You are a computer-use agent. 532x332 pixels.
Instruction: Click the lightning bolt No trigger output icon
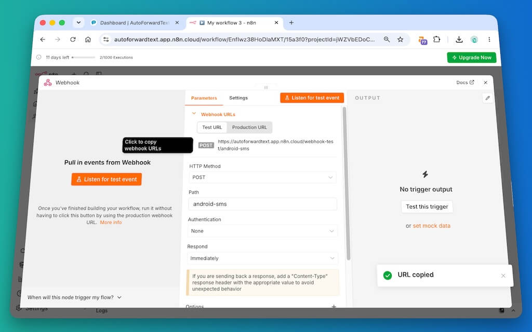(x=425, y=174)
